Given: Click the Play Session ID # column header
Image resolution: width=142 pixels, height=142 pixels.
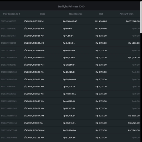Looking at the screenshot, I should click(x=12, y=14).
